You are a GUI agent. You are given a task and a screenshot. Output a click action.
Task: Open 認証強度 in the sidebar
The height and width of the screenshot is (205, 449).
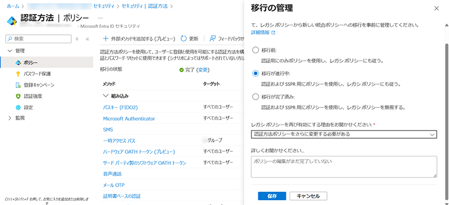point(33,96)
